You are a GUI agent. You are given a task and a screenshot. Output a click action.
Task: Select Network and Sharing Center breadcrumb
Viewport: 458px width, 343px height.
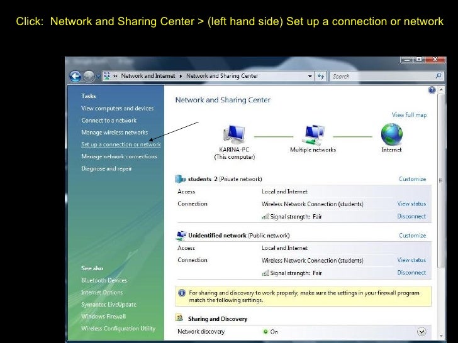coord(222,76)
